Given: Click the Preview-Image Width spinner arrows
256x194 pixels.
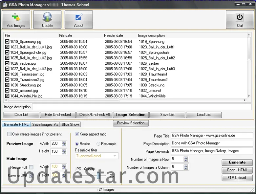Looking at the screenshot, I should (x=64, y=144).
